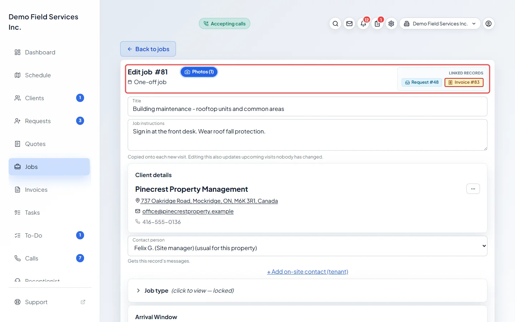515x322 pixels.
Task: Open the Demo Field Services Inc. company dropdown
Action: (440, 24)
